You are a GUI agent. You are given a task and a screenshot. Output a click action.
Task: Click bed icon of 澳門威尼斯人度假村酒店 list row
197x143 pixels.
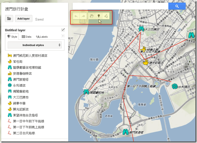[10, 56]
